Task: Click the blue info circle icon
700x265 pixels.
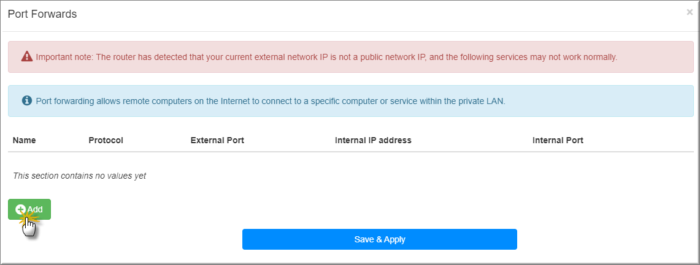Action: tap(27, 100)
